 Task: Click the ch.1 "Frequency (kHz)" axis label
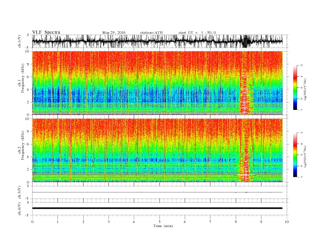click(x=23, y=78)
